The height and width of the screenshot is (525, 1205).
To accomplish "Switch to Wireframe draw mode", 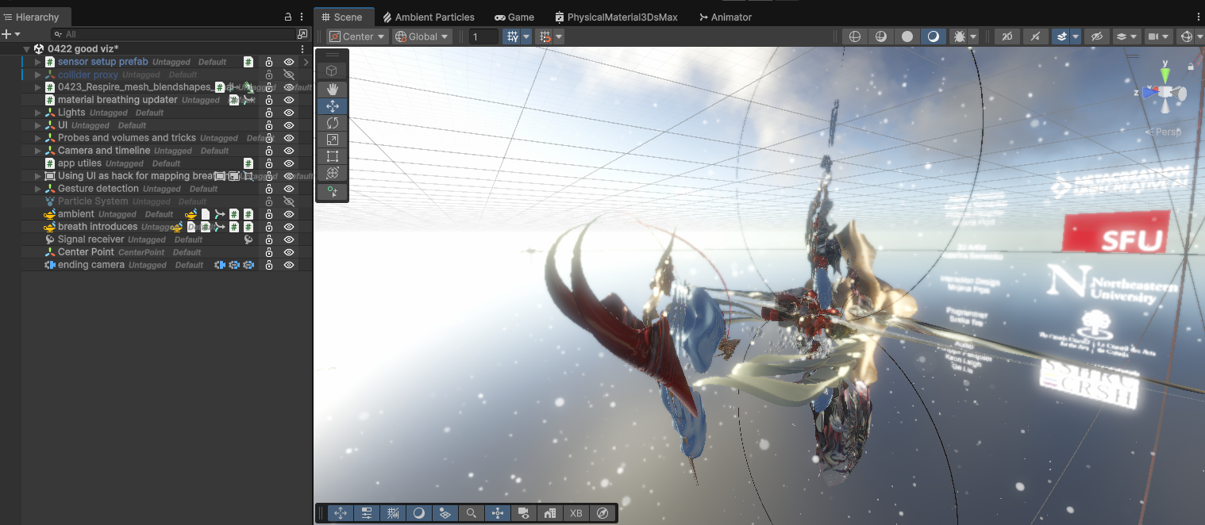I will point(854,36).
